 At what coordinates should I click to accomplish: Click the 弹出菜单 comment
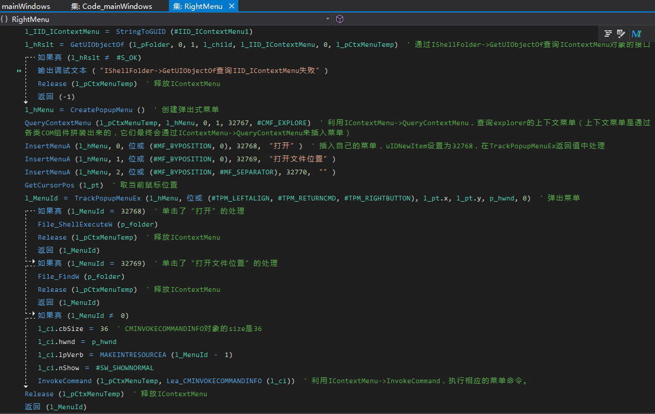point(564,198)
